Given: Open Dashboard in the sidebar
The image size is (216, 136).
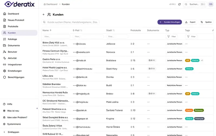Looking at the screenshot, I should coord(19,14).
